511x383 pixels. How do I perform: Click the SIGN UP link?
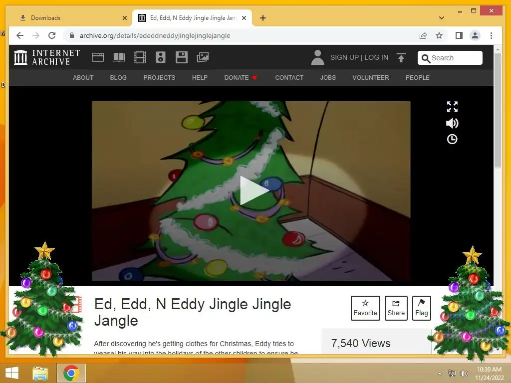coord(344,58)
